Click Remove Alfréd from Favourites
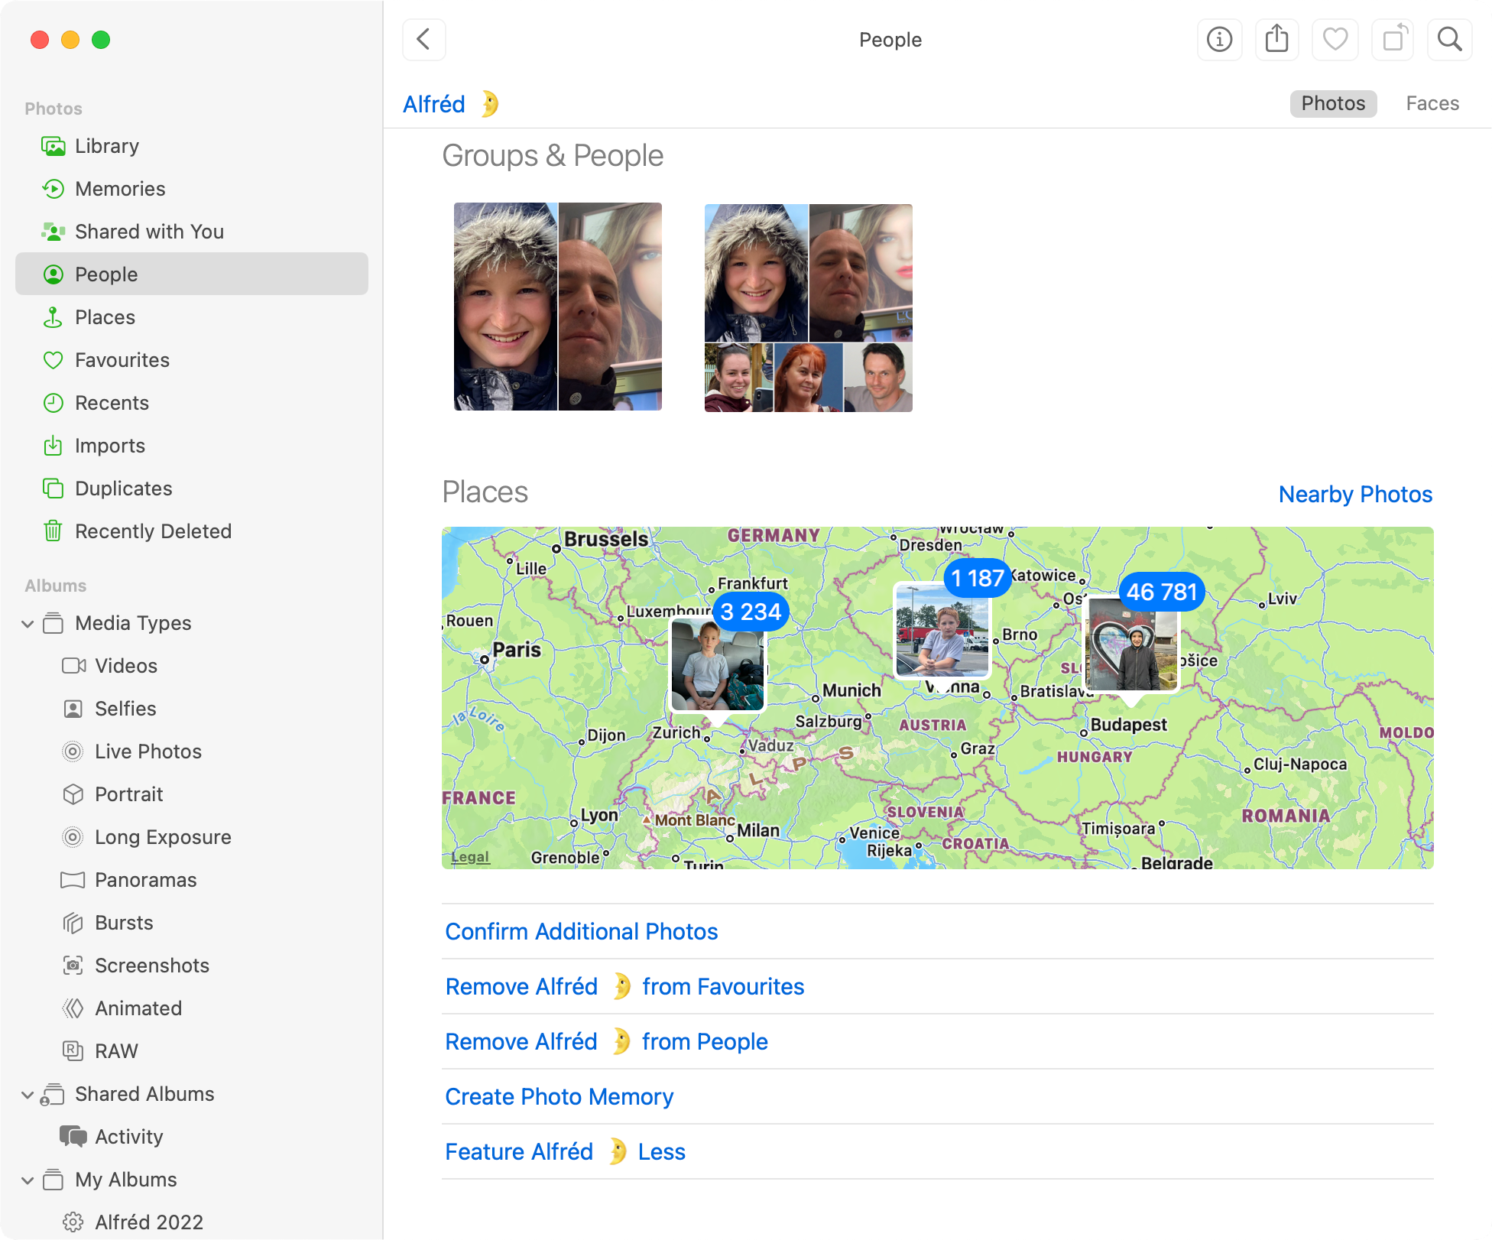This screenshot has width=1492, height=1240. [x=624, y=987]
